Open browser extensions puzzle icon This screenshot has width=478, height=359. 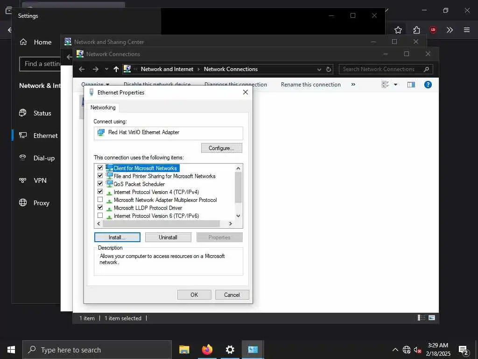tap(416, 30)
